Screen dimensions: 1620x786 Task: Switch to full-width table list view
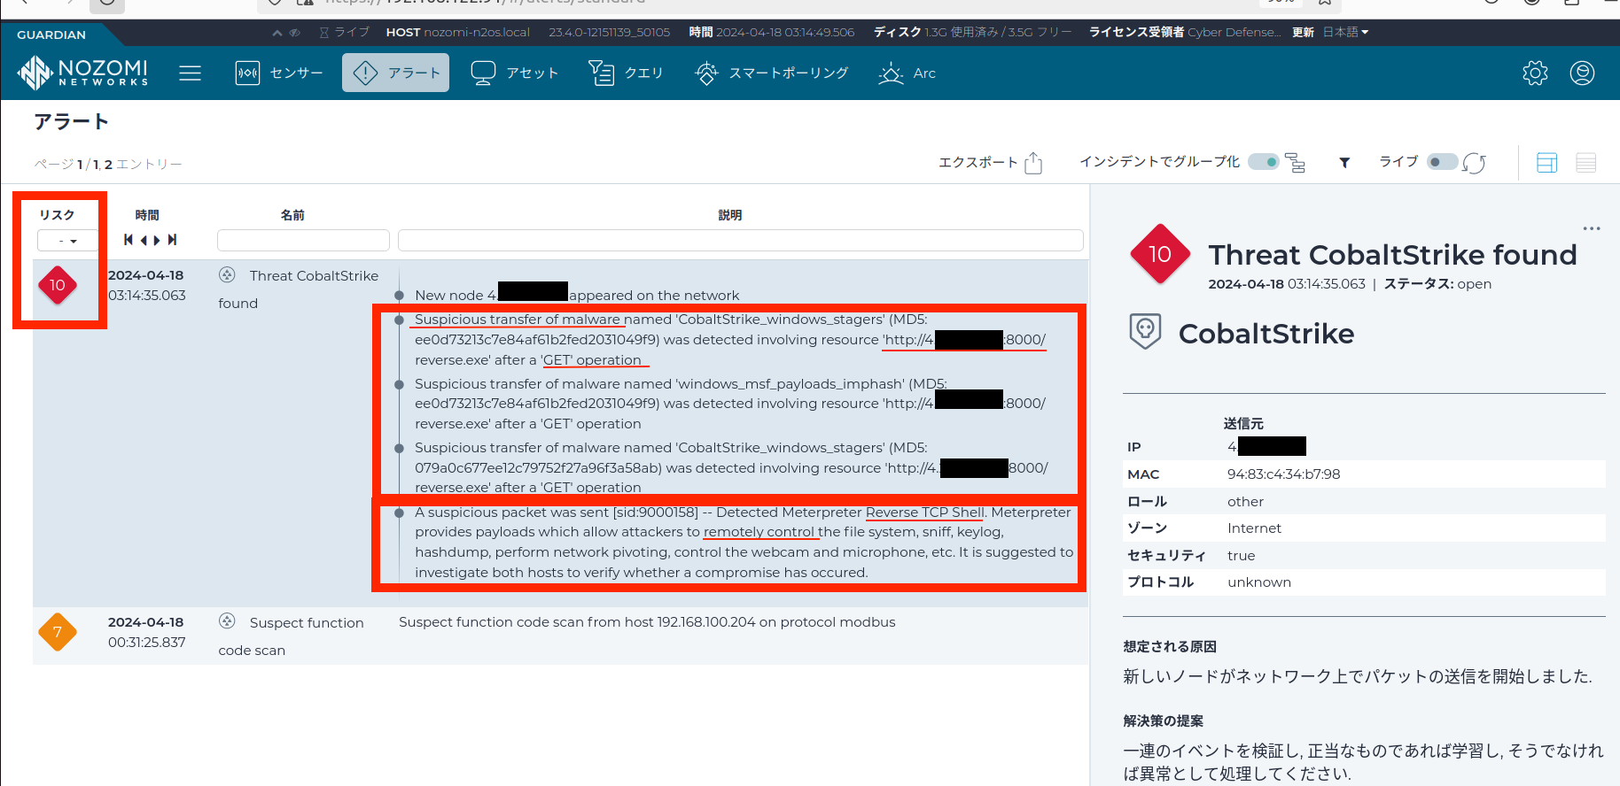click(x=1585, y=163)
